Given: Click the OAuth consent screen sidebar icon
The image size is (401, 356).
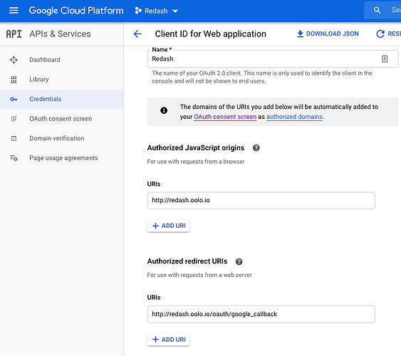Looking at the screenshot, I should pyautogui.click(x=14, y=119).
